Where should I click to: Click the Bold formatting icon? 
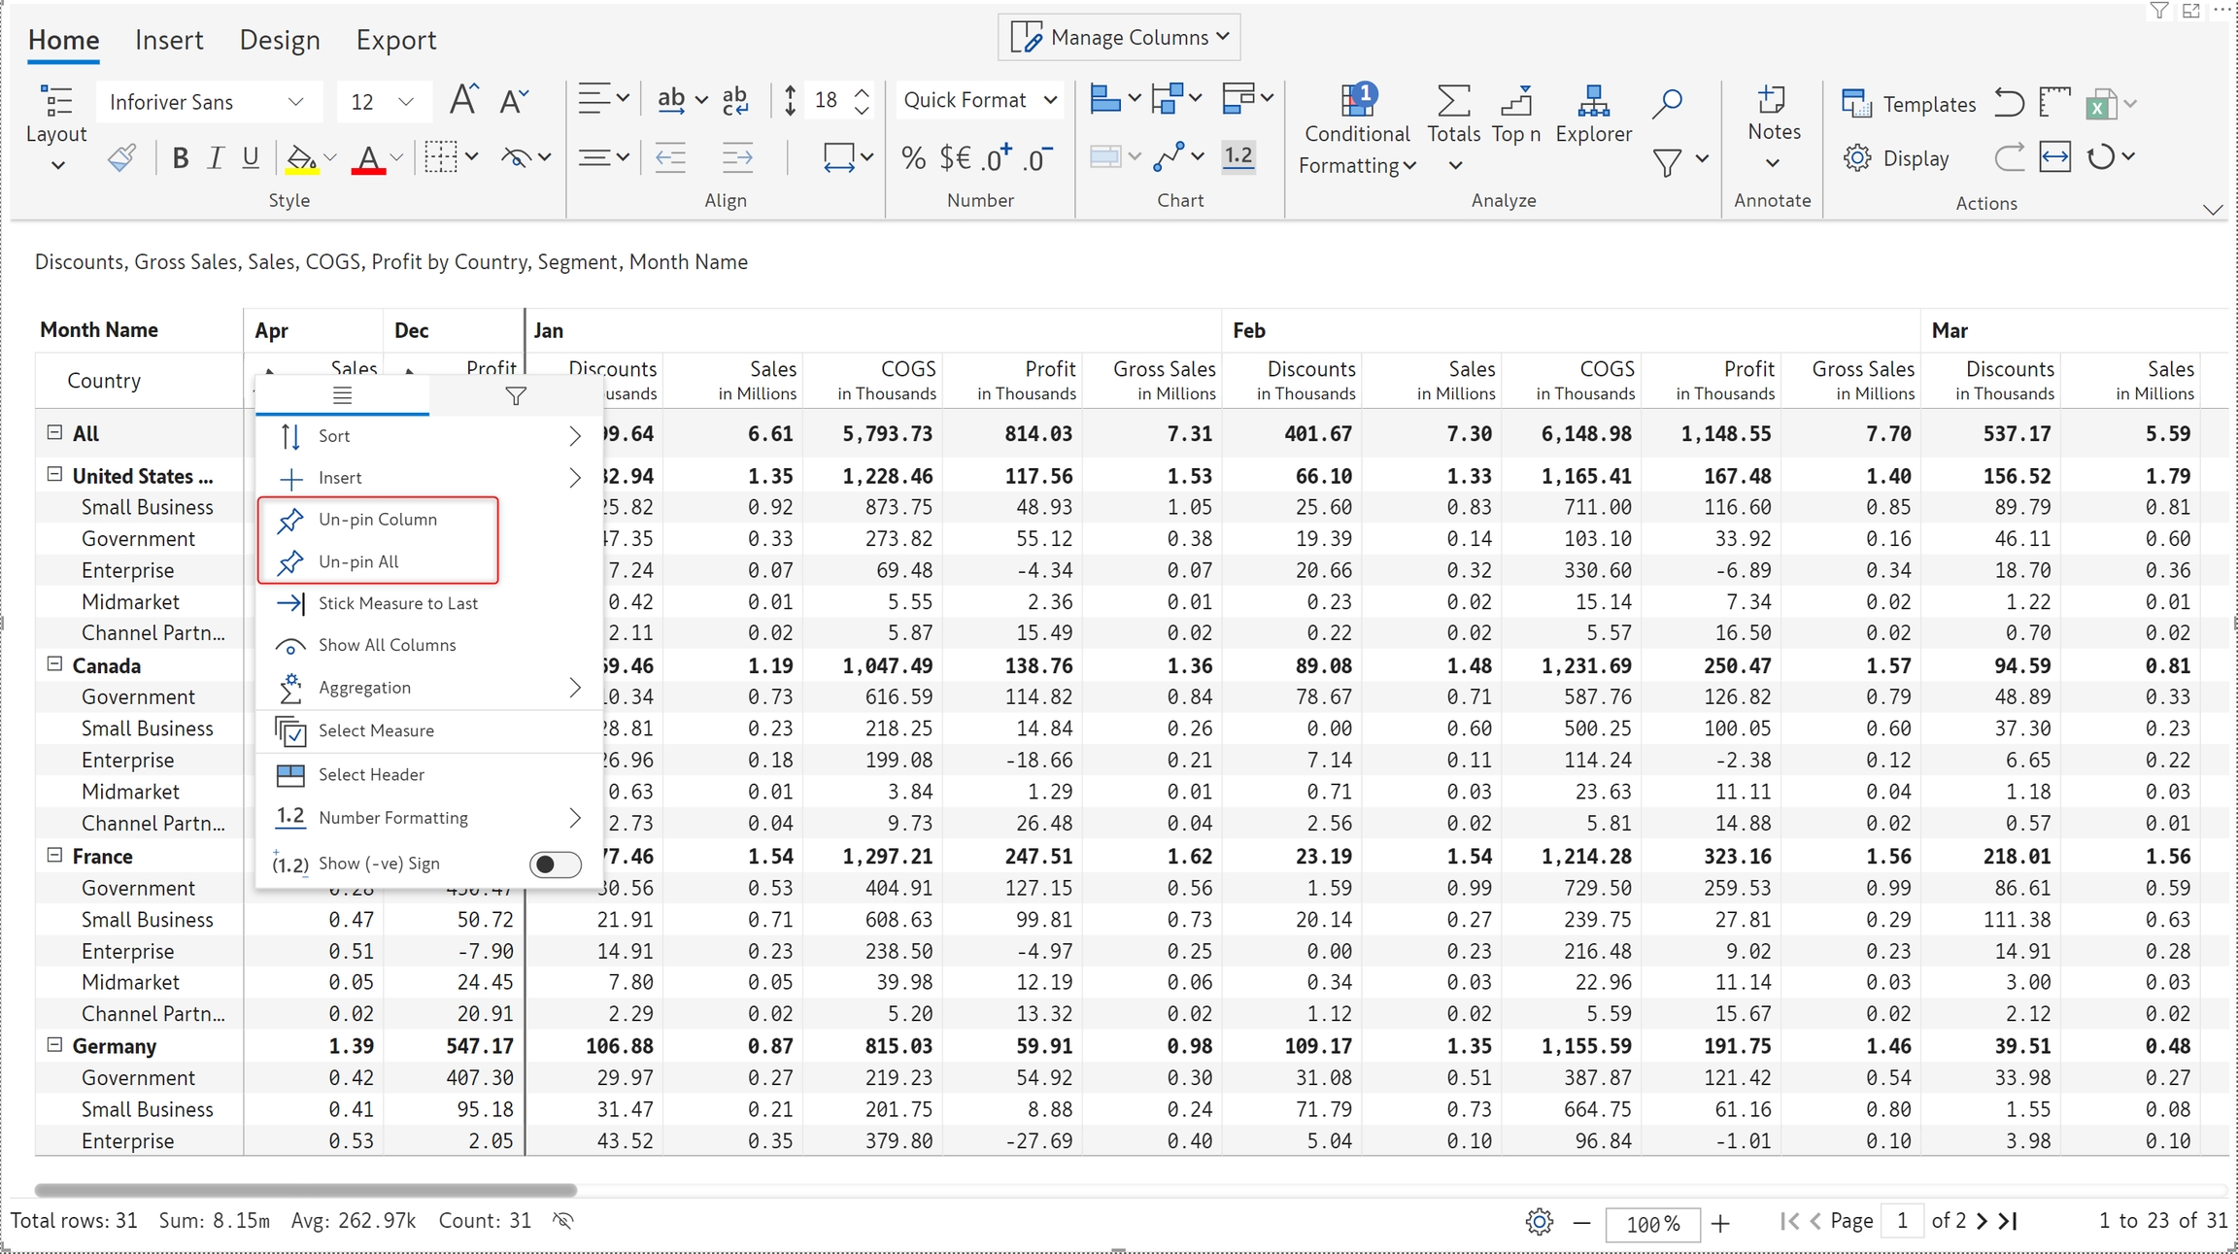pyautogui.click(x=180, y=158)
